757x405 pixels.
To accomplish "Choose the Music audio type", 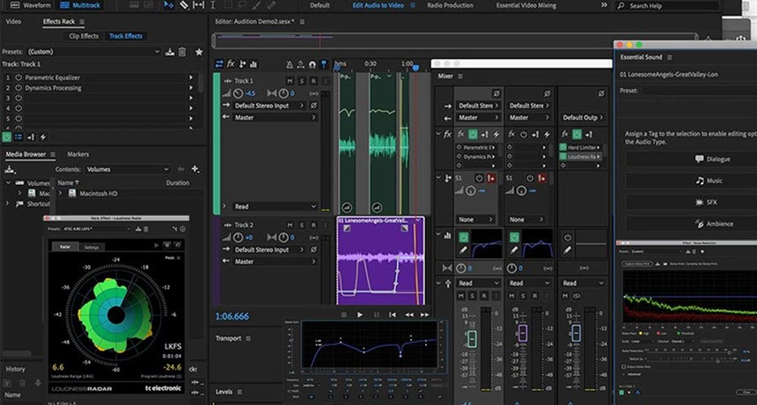I will pyautogui.click(x=709, y=180).
